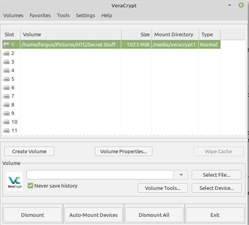Open the Volume Tools dropdown button
This screenshot has height=225, width=249.
click(x=162, y=188)
